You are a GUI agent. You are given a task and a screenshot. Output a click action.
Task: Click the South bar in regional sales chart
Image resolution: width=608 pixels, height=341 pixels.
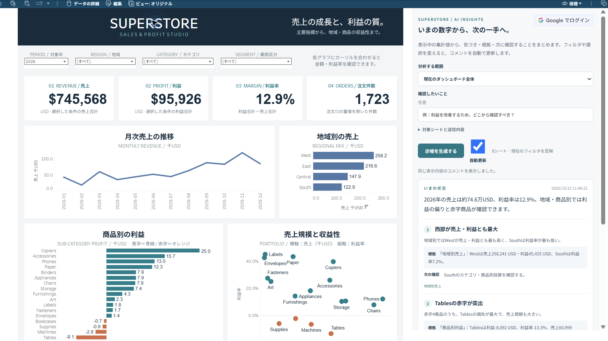[x=327, y=187]
